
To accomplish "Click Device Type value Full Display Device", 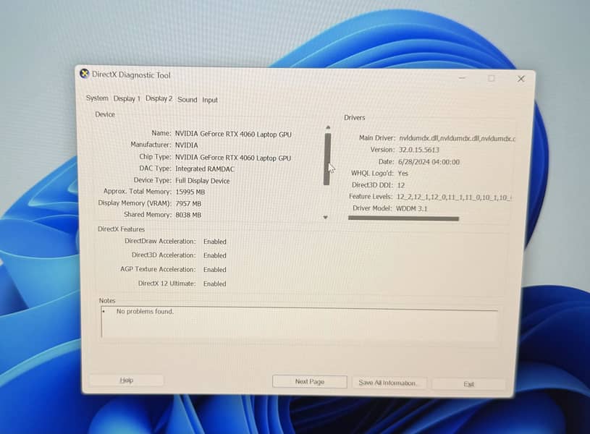I will [203, 181].
